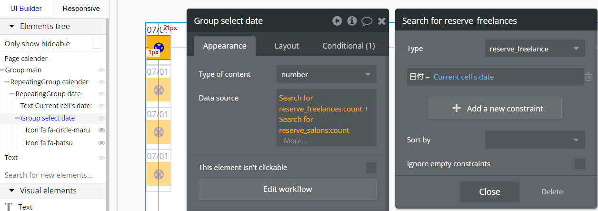Enable Ignore empty constraints checkbox
Screen dimensions: 598x211
579,164
